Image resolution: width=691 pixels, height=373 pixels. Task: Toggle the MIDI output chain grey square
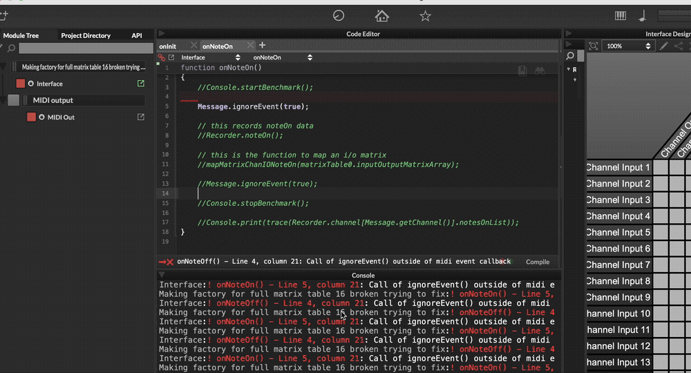pos(13,100)
